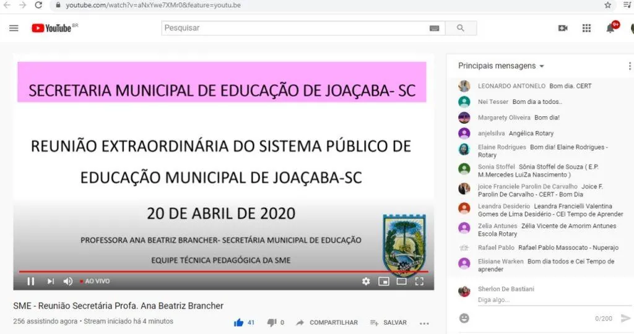Open the player settings gear
The width and height of the screenshot is (634, 334).
click(366, 281)
